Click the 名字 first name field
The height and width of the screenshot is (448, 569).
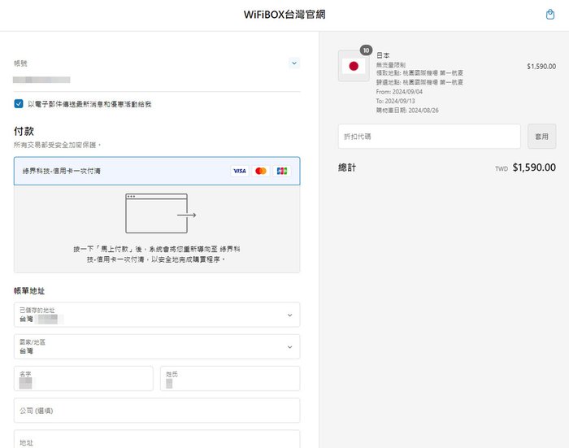(84, 379)
